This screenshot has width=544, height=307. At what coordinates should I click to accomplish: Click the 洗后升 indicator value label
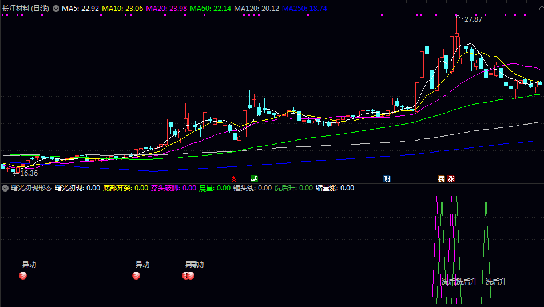click(293, 188)
